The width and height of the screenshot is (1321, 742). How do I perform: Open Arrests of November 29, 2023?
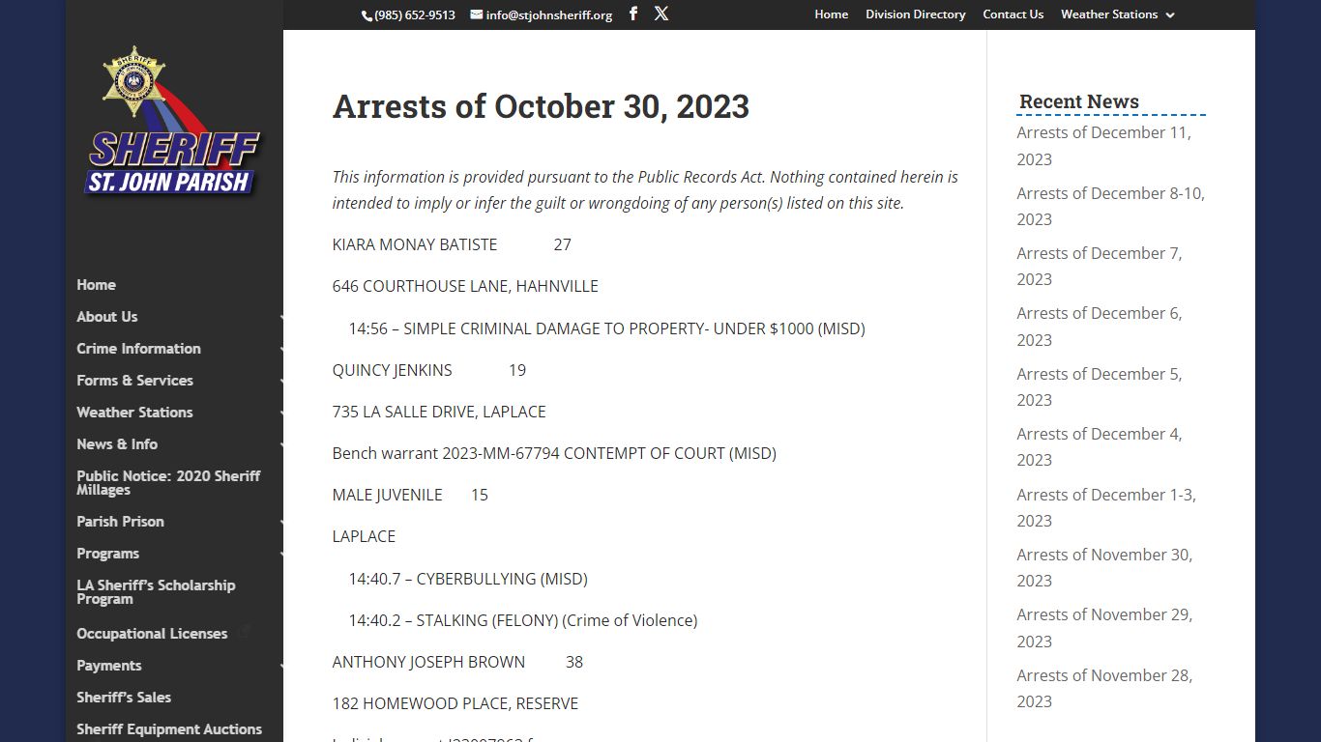point(1104,627)
